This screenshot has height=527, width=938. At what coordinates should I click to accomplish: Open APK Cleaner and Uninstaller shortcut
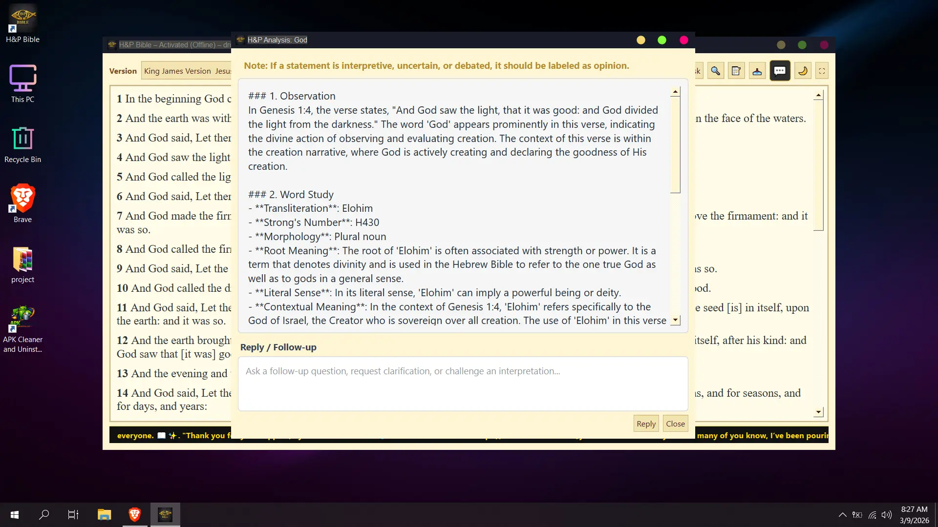(x=22, y=329)
